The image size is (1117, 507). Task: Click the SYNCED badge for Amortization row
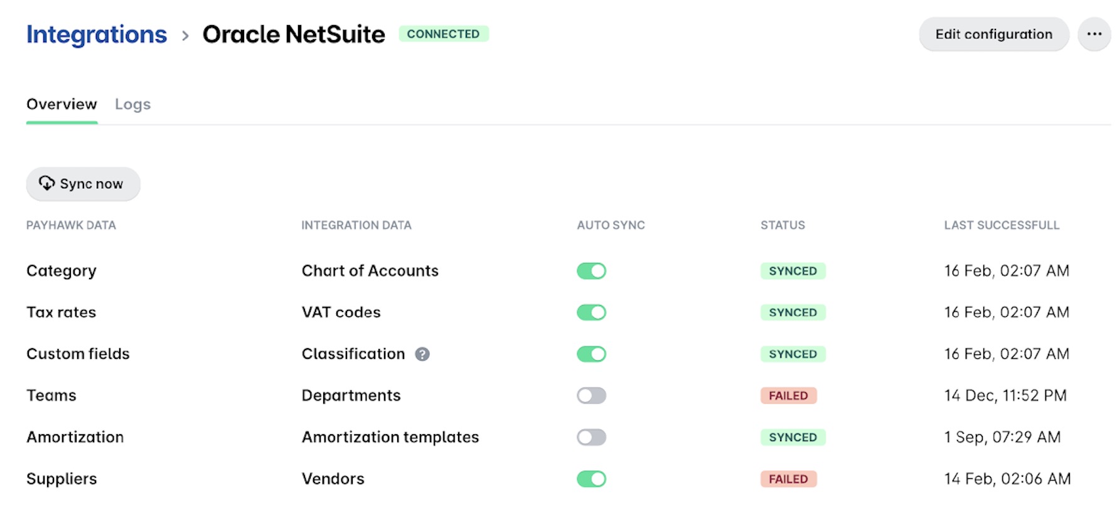(x=793, y=437)
